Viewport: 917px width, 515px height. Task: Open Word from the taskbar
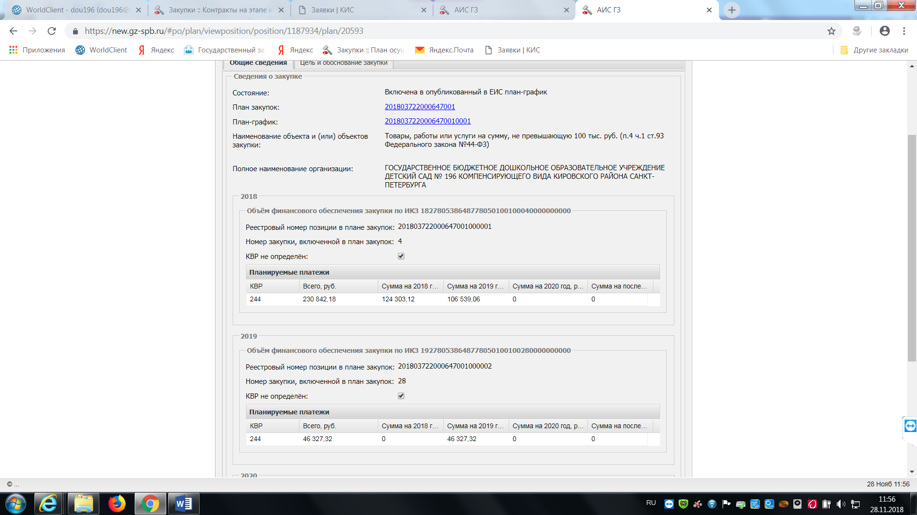pos(183,504)
